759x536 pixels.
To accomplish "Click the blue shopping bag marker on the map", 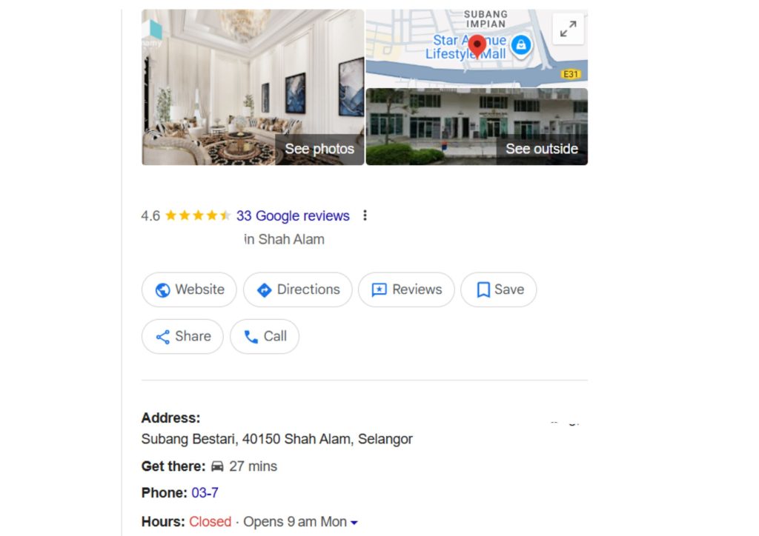I will (x=521, y=46).
